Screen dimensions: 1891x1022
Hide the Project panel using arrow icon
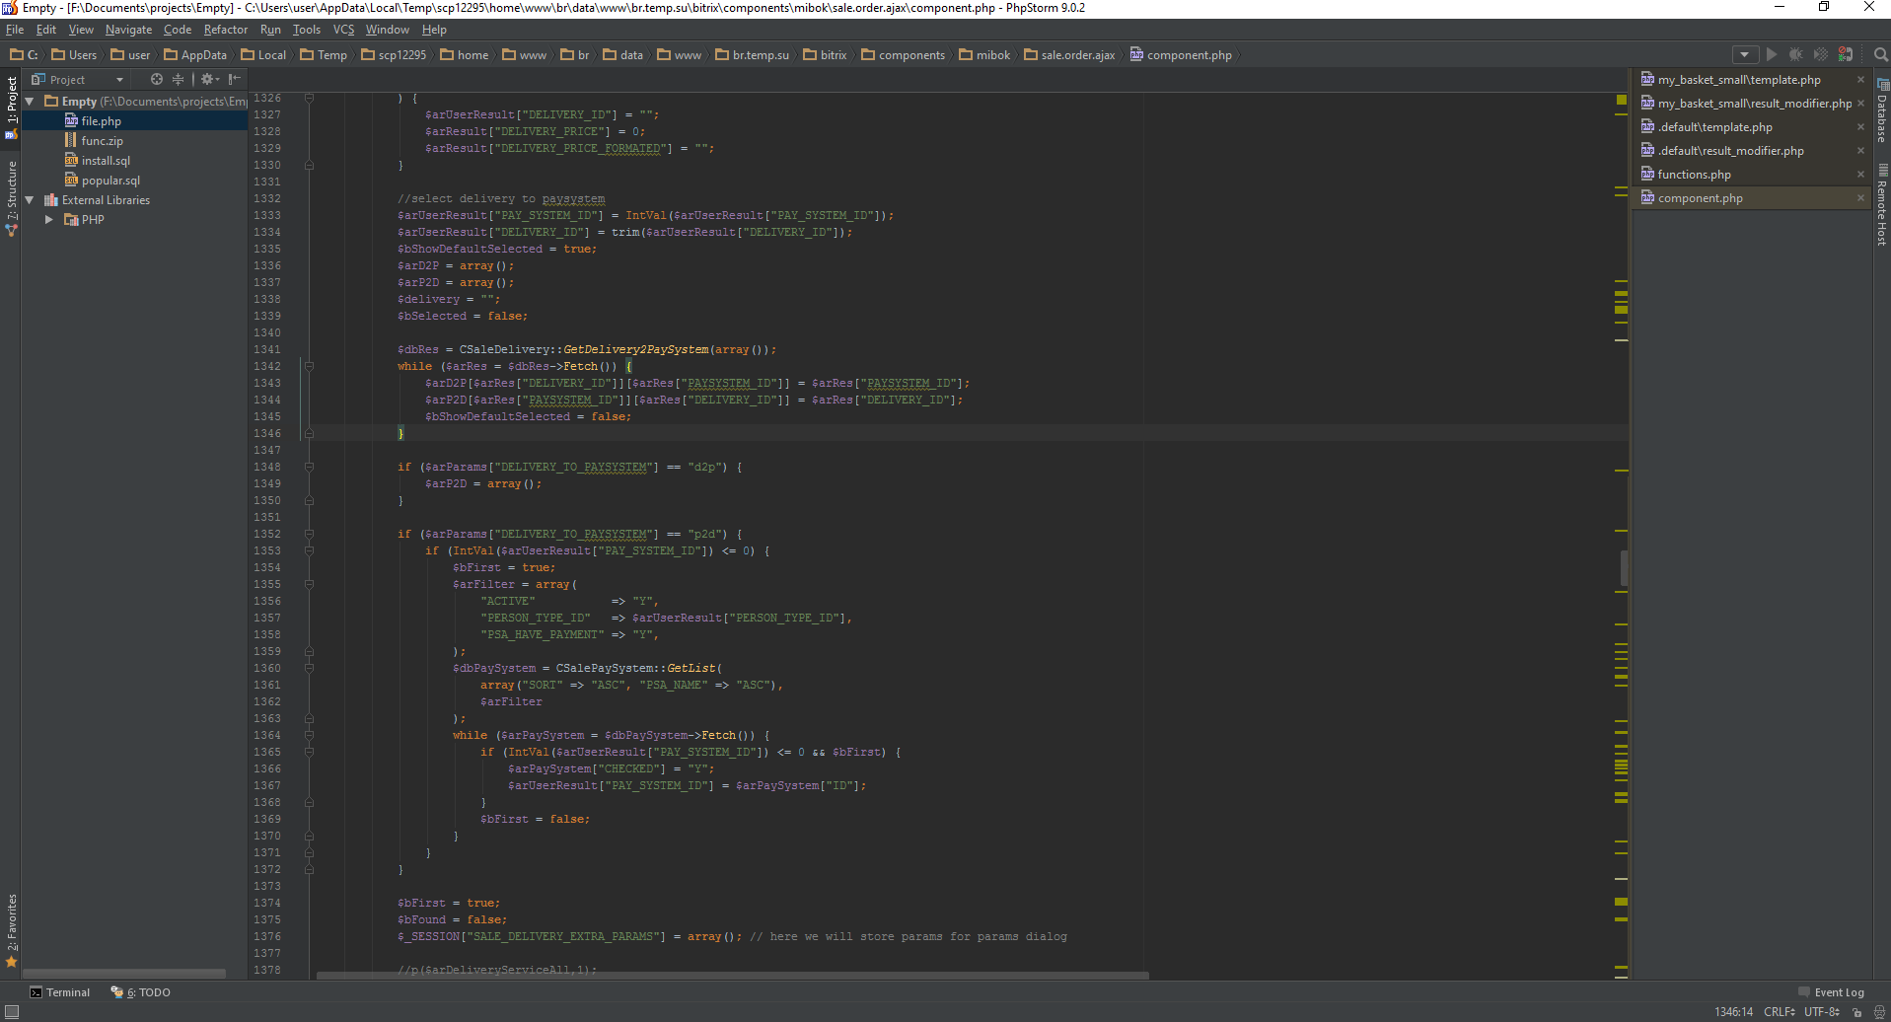pyautogui.click(x=234, y=79)
